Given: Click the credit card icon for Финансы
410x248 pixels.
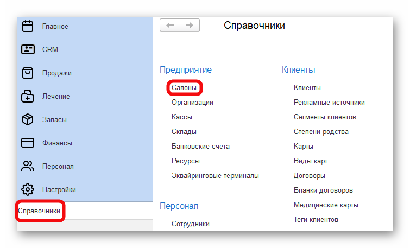Looking at the screenshot, I should [x=28, y=143].
